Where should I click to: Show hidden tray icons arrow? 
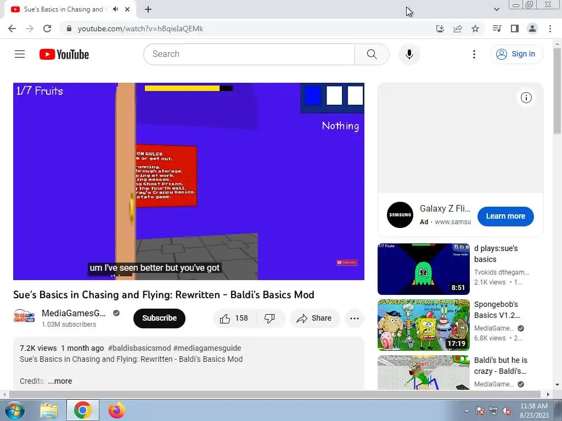(x=467, y=411)
